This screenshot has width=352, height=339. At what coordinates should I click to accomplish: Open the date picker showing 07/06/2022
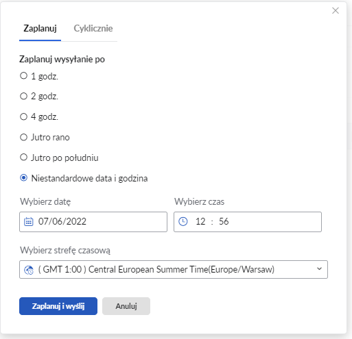click(x=93, y=222)
